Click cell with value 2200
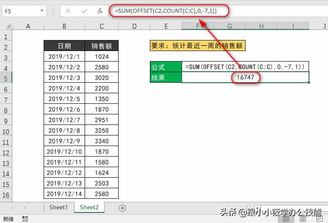This screenshot has height=223, width=328. pyautogui.click(x=102, y=88)
